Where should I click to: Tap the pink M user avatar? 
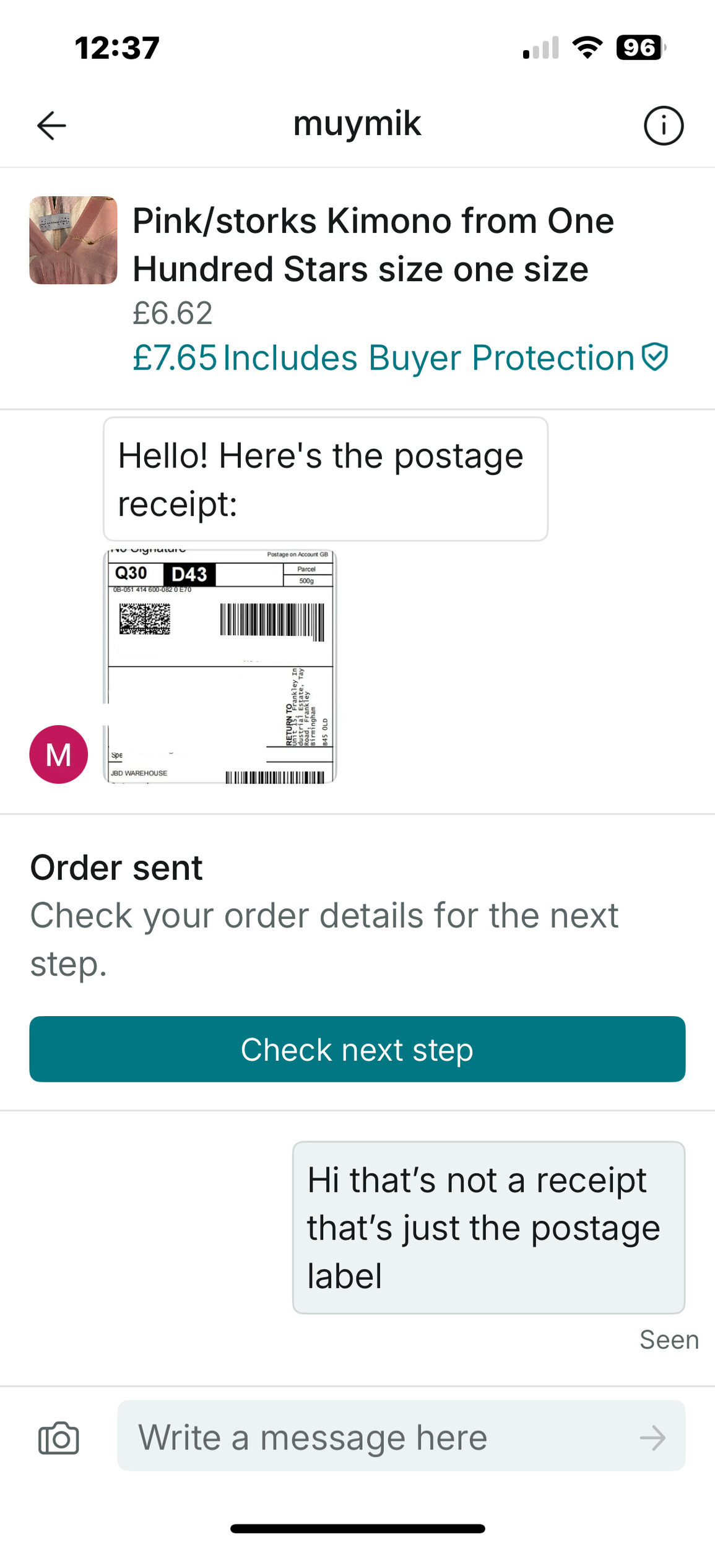click(59, 754)
